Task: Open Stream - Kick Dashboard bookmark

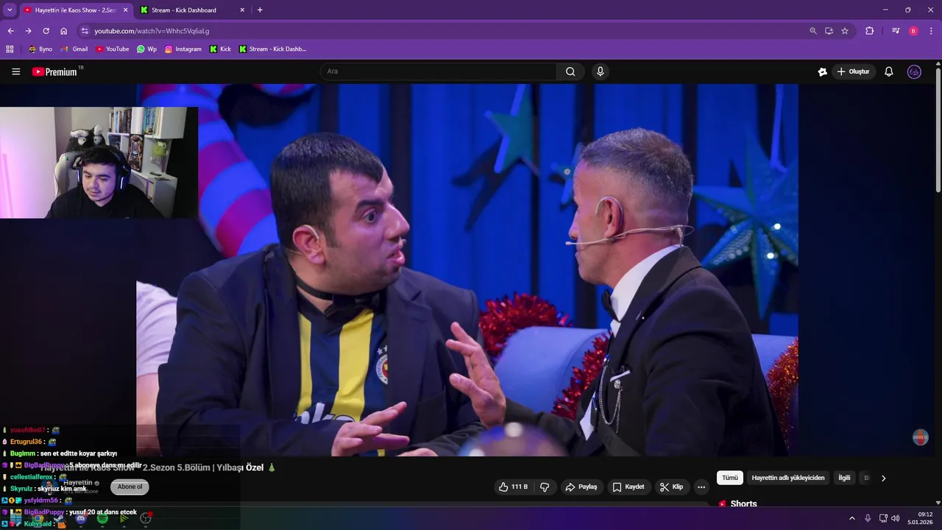Action: click(272, 49)
